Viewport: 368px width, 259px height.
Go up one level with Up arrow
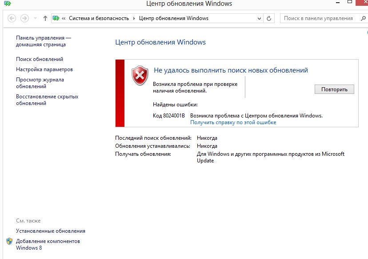(x=45, y=18)
